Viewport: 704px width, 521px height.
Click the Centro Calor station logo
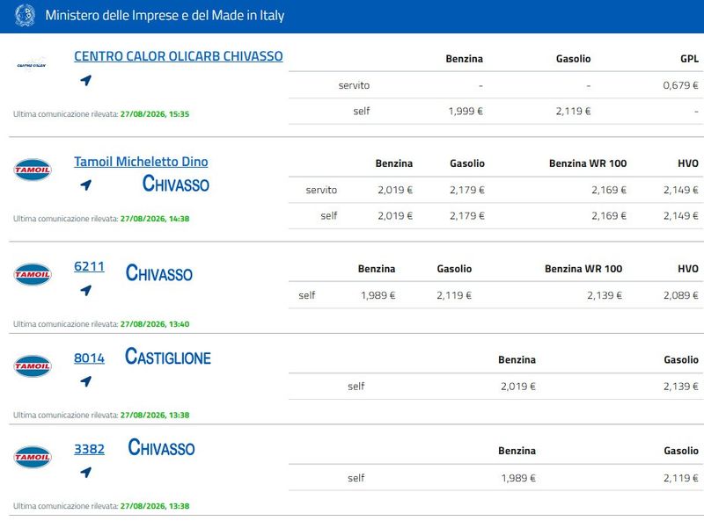(x=32, y=65)
